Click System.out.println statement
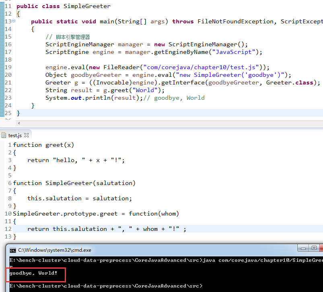This screenshot has height=292, width=323. coord(94,98)
